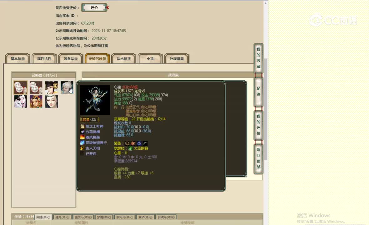Click the page scrollbar up arrow
This screenshot has height=225, width=369.
(265, 3)
